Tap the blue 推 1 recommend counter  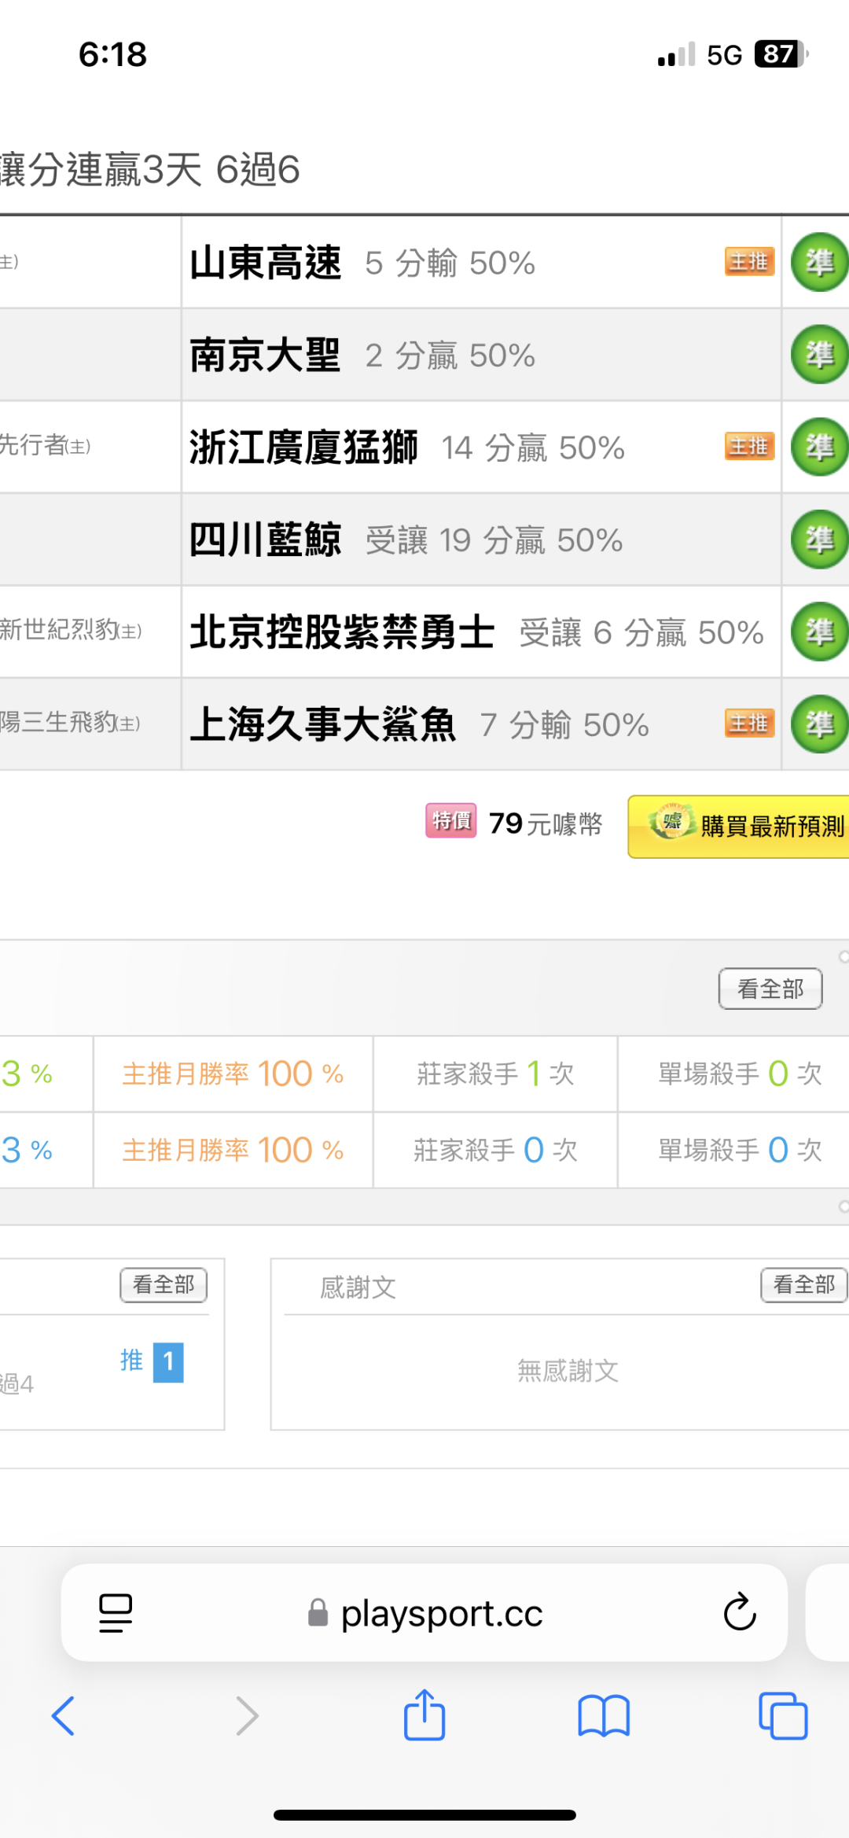pyautogui.click(x=153, y=1361)
